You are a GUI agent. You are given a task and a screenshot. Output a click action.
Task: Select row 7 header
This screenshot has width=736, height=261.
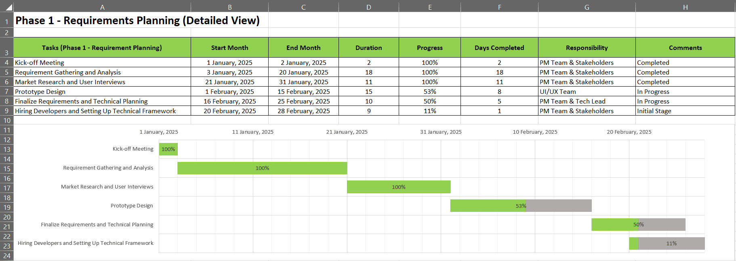pyautogui.click(x=7, y=91)
